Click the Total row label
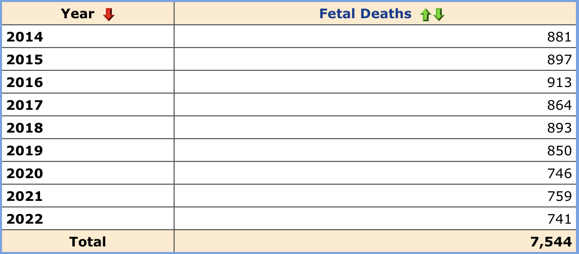The height and width of the screenshot is (254, 579). point(88,242)
